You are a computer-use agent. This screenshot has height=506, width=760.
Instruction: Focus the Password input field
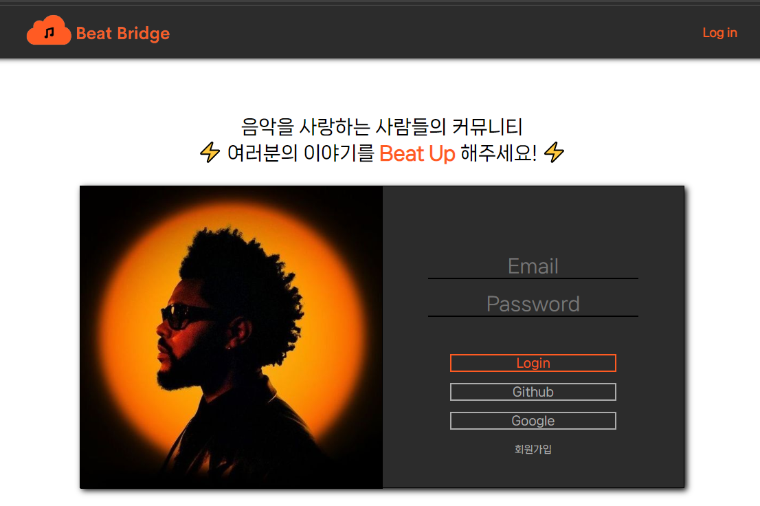click(533, 304)
